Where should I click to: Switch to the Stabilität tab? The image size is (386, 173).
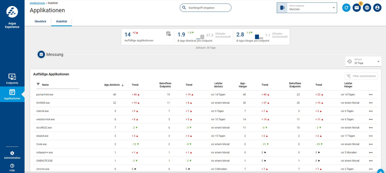tap(62, 21)
